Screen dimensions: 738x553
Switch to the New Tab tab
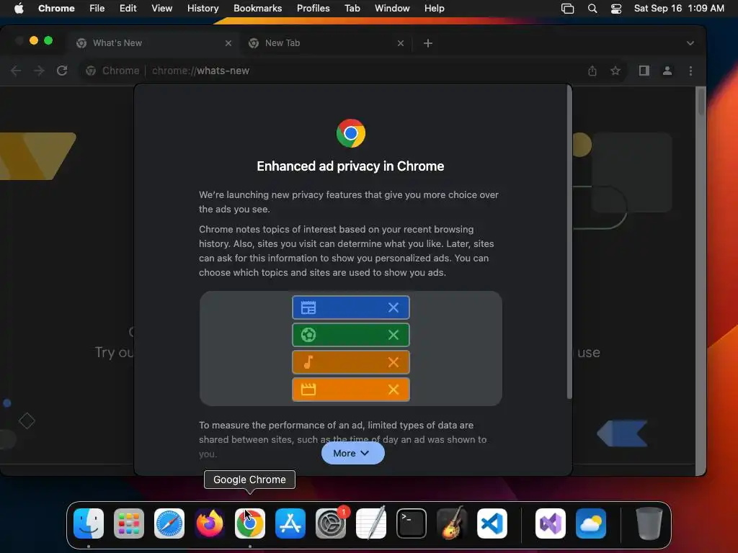click(x=326, y=42)
